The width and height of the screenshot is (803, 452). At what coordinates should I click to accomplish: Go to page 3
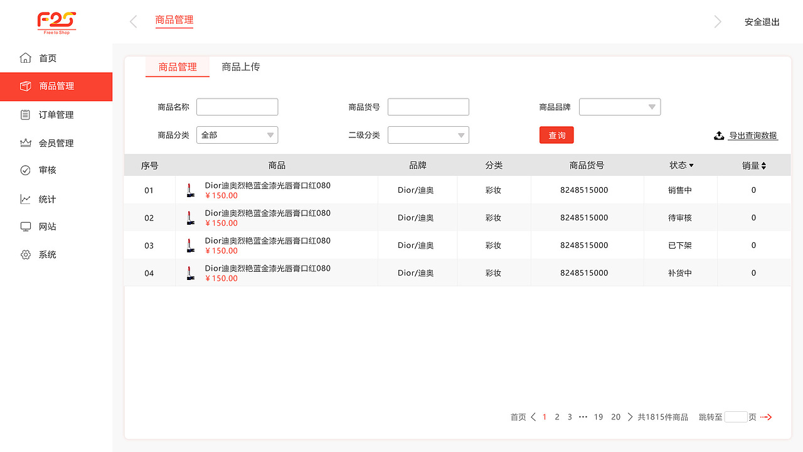pyautogui.click(x=570, y=417)
